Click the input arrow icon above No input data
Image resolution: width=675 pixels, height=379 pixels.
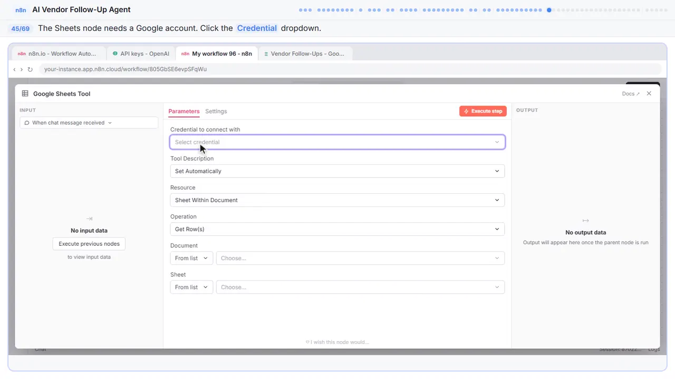pyautogui.click(x=89, y=218)
